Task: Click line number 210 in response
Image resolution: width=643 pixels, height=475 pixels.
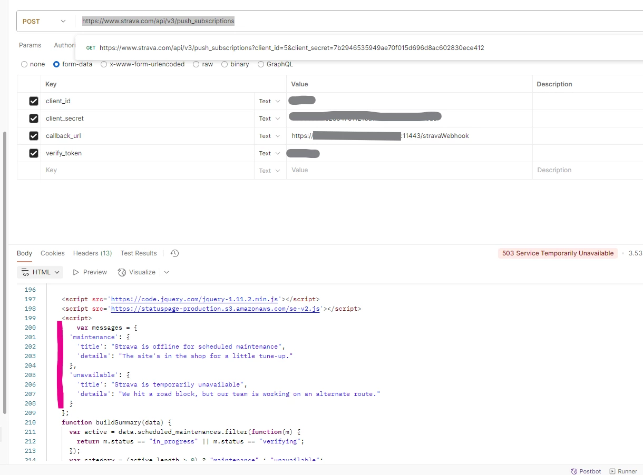Action: (x=30, y=422)
